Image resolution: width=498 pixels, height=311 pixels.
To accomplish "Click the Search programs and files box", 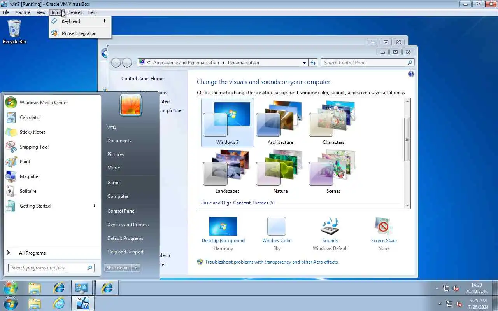I will (51, 268).
